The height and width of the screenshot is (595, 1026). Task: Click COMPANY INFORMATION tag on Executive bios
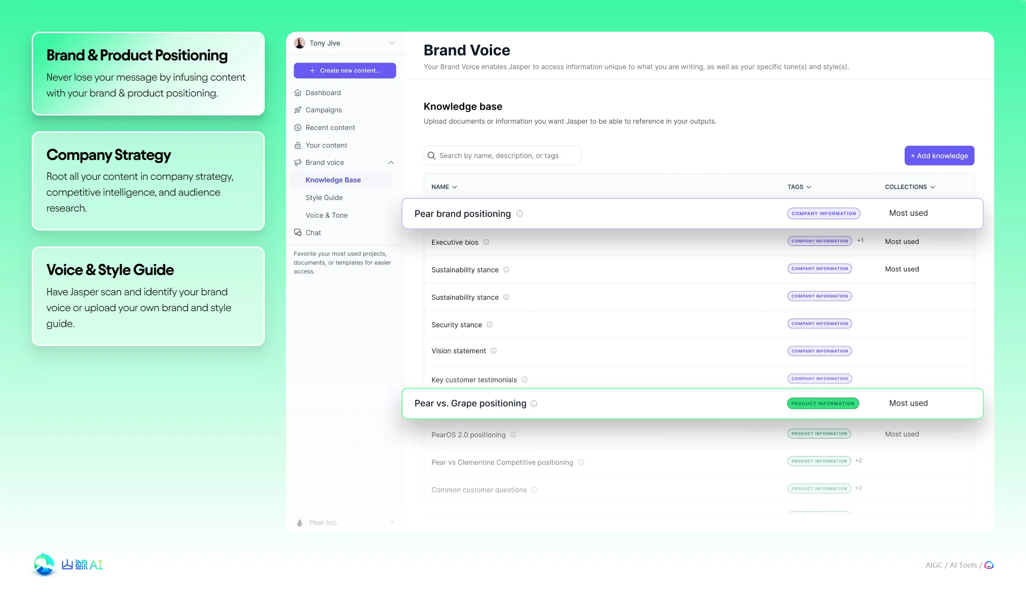click(820, 241)
